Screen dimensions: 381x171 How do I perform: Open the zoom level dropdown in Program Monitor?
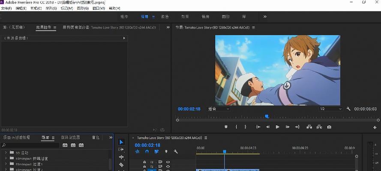pyautogui.click(x=219, y=109)
